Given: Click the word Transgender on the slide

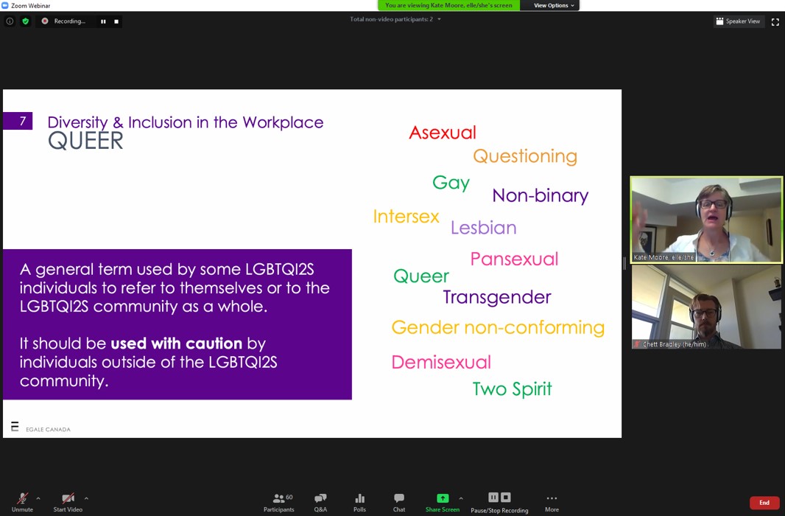Looking at the screenshot, I should coord(496,297).
